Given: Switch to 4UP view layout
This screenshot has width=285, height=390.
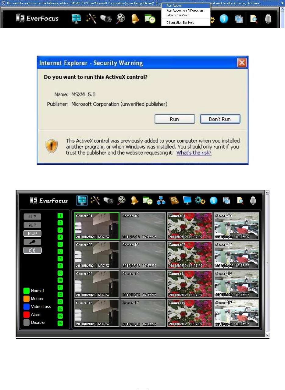Looking at the screenshot, I should pos(32,217).
